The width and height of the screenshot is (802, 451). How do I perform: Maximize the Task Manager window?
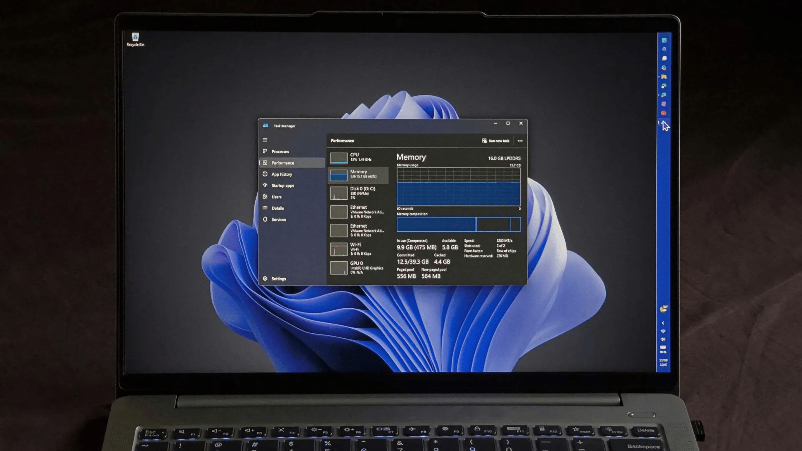(x=508, y=123)
